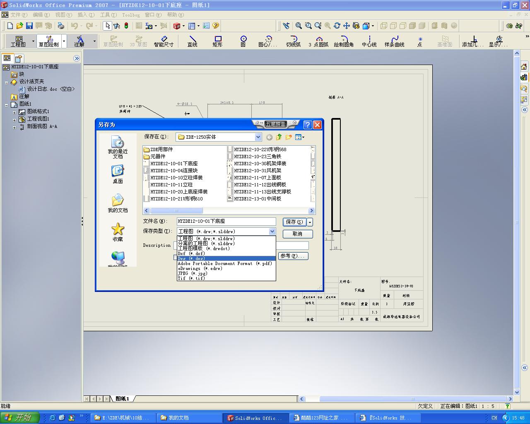Screen dimensions: 530x424
Task: Open the Save As Type (保存类型) dropdown arrow
Action: tap(272, 231)
